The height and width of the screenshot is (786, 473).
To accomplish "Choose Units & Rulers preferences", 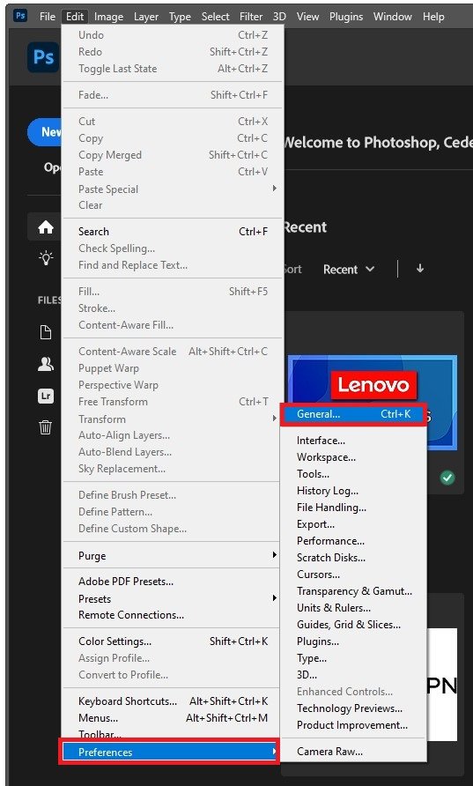I will click(x=354, y=608).
